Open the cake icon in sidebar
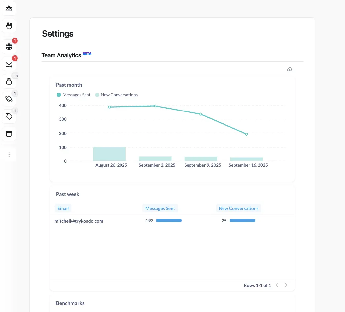Image resolution: width=345 pixels, height=312 pixels. pos(9,8)
